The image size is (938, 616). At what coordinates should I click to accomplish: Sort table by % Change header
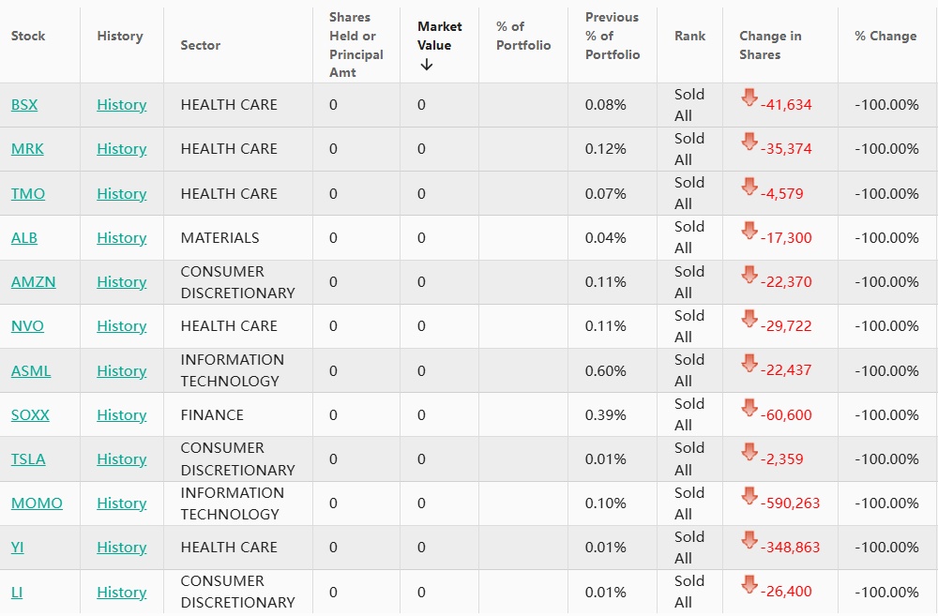(x=885, y=36)
